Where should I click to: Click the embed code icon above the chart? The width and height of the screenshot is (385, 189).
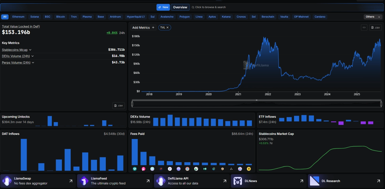coord(364,28)
